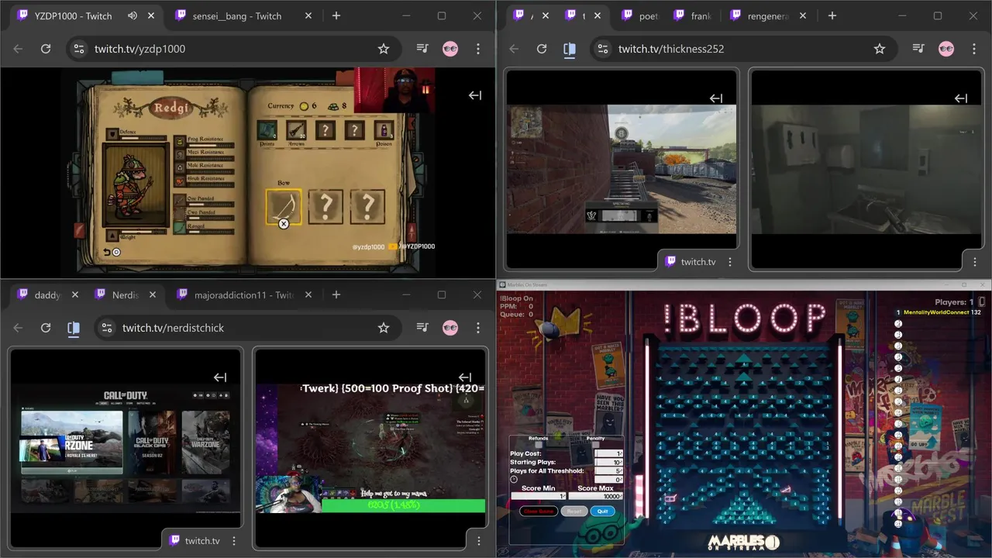Click the profile avatar in yzdp1000 window
992x558 pixels.
pos(450,49)
